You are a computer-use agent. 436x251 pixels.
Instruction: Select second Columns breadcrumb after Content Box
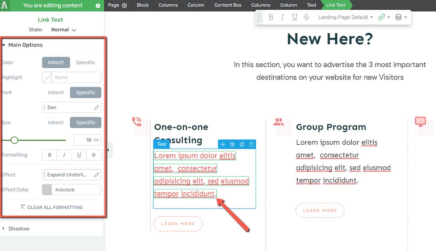(x=261, y=5)
